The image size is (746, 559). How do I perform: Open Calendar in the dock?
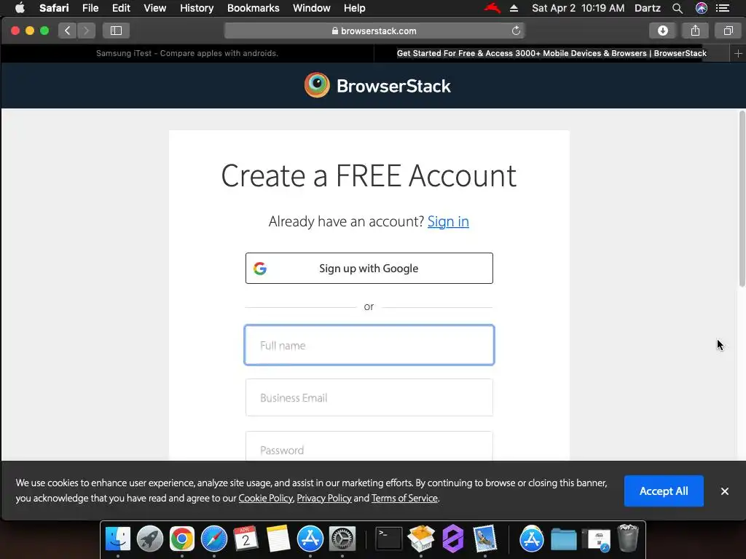click(x=246, y=539)
